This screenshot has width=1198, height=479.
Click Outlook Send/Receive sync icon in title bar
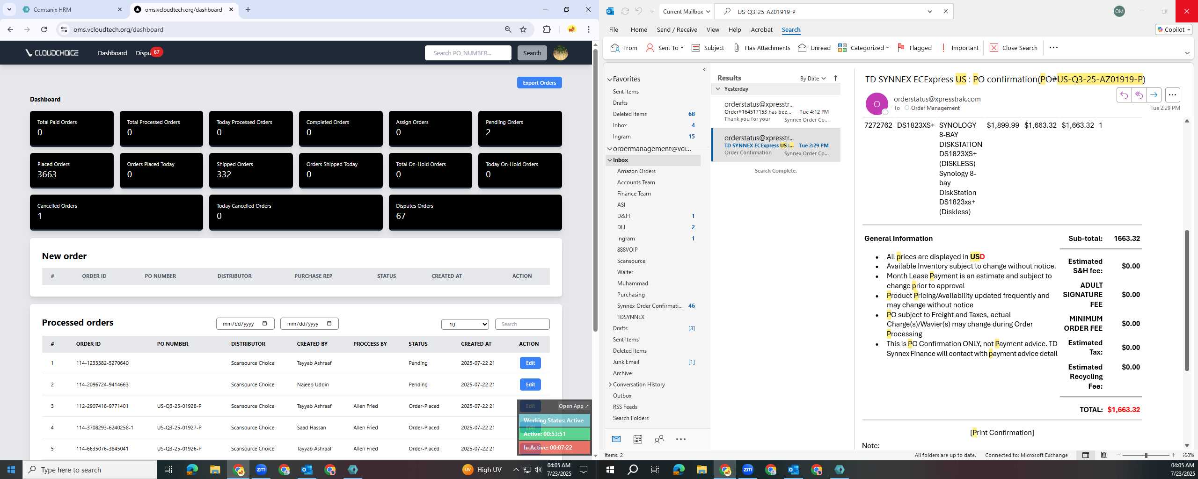pos(625,11)
